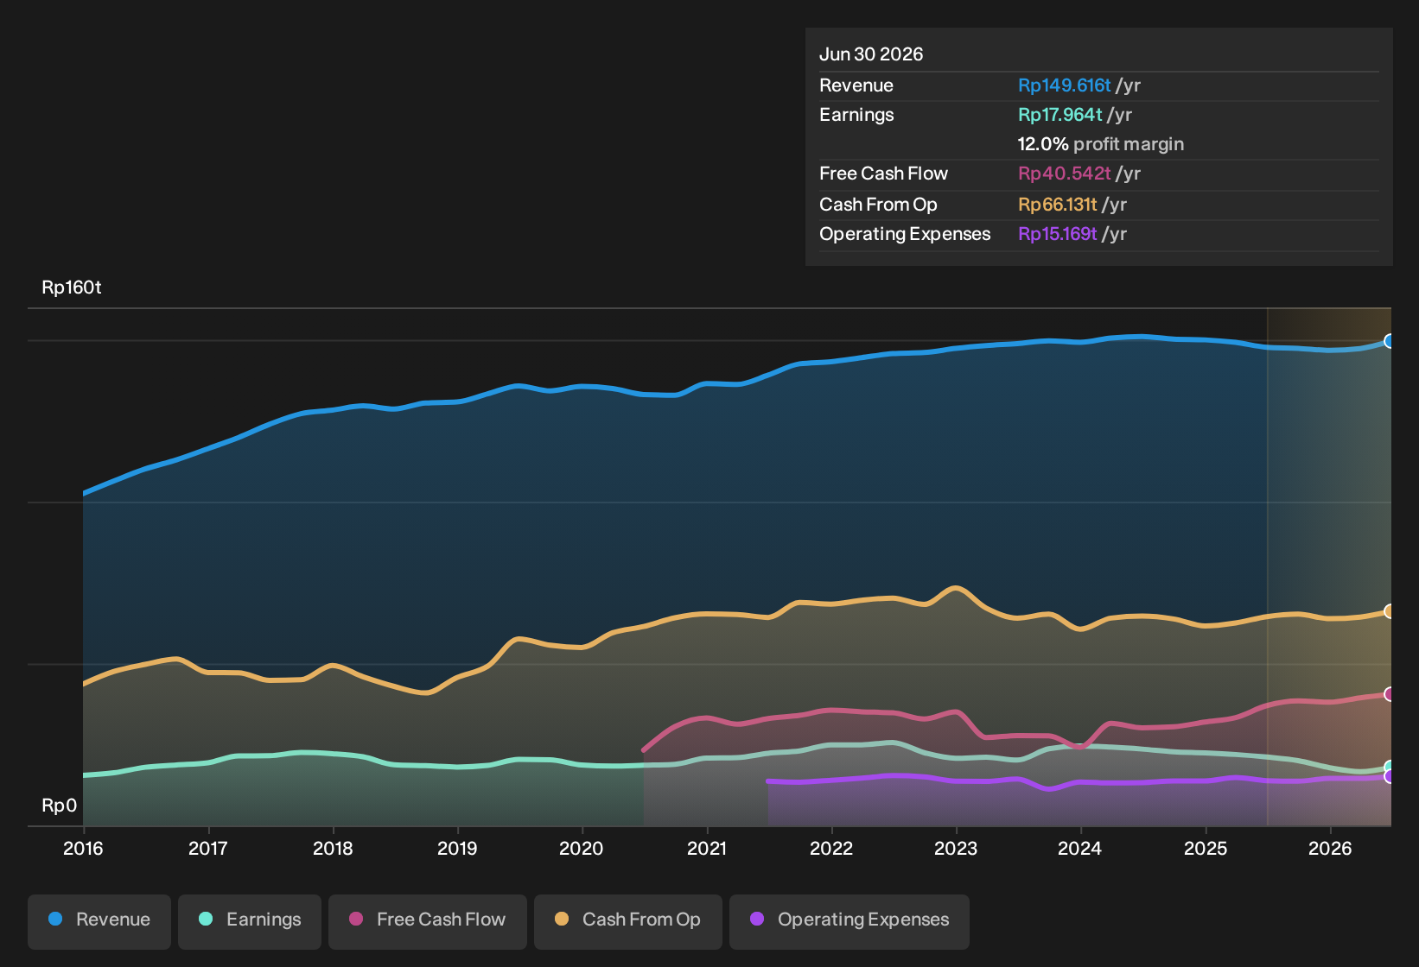Screen dimensions: 1419x967
Task: Click the Rp160t y-axis label
Action: [x=72, y=288]
